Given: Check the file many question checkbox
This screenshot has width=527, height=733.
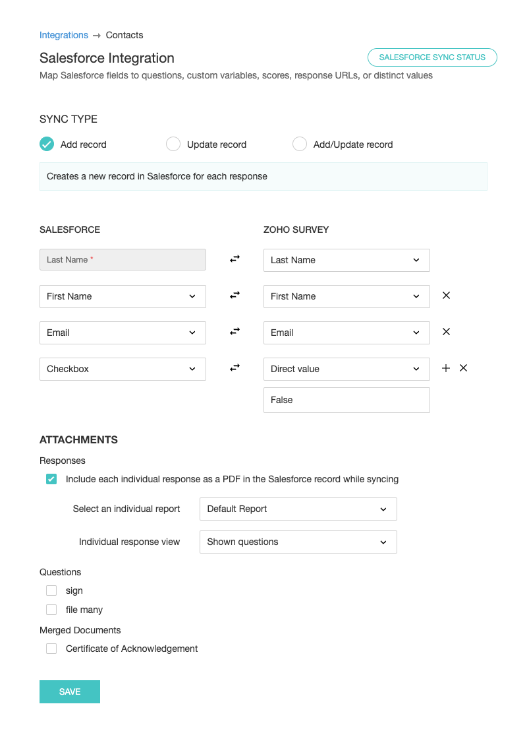Looking at the screenshot, I should 51,610.
